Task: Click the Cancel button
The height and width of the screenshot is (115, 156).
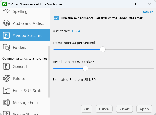Action: (x=104, y=109)
